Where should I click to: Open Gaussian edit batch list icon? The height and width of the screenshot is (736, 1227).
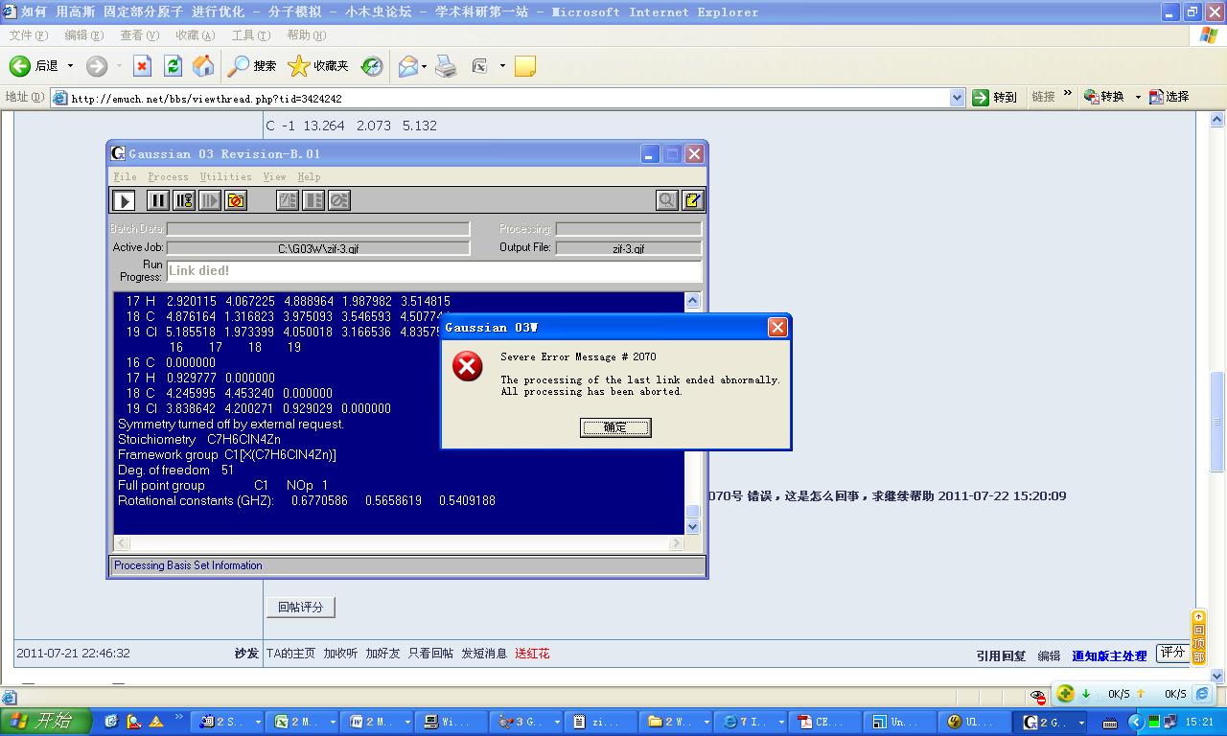tap(288, 200)
